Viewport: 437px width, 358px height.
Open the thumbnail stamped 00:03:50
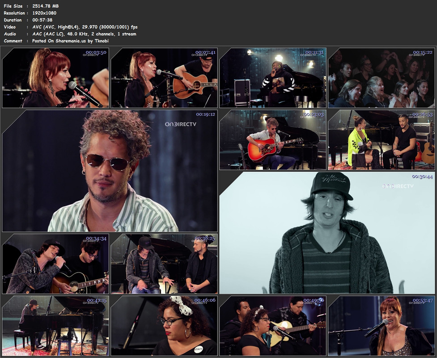coord(55,78)
